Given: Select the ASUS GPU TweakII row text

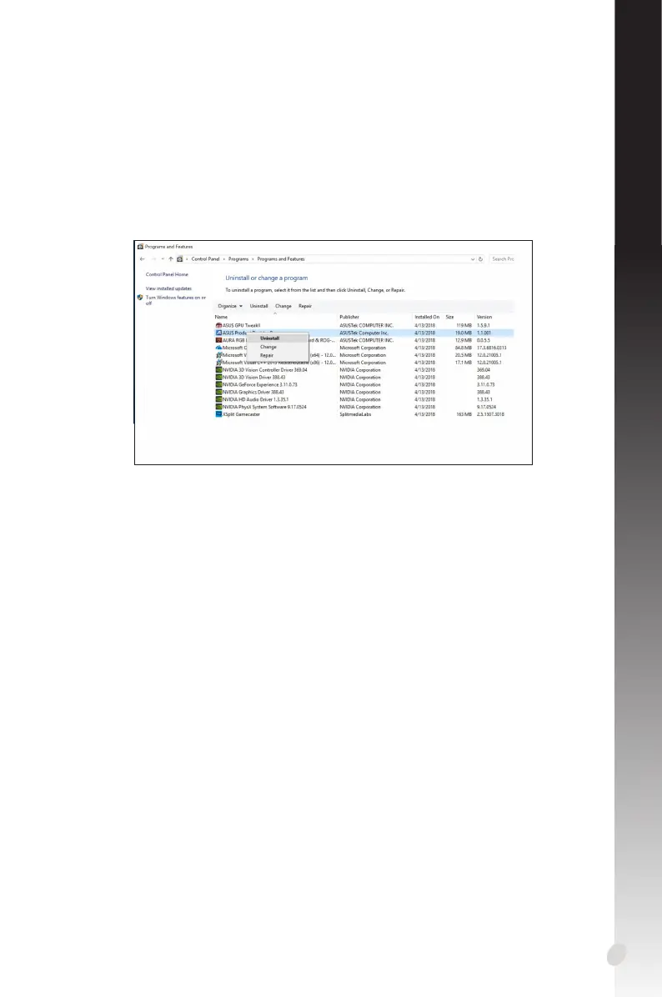Looking at the screenshot, I should [242, 325].
